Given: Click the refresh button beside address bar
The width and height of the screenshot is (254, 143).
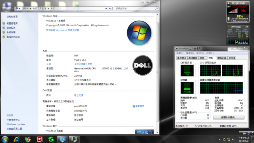Looking at the screenshot, I should tap(110, 9).
